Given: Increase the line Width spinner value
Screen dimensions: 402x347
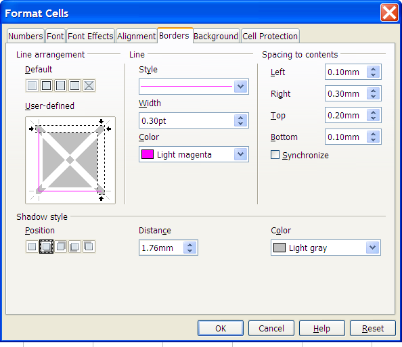Looking at the screenshot, I should [x=240, y=118].
